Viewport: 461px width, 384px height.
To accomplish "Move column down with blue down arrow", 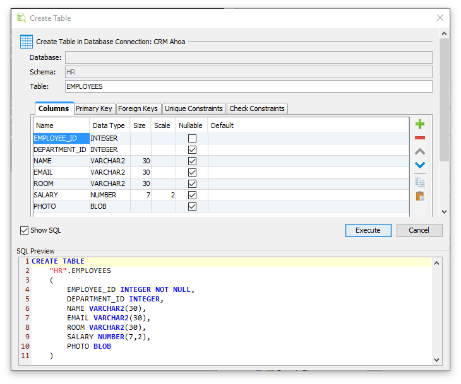I will (420, 165).
